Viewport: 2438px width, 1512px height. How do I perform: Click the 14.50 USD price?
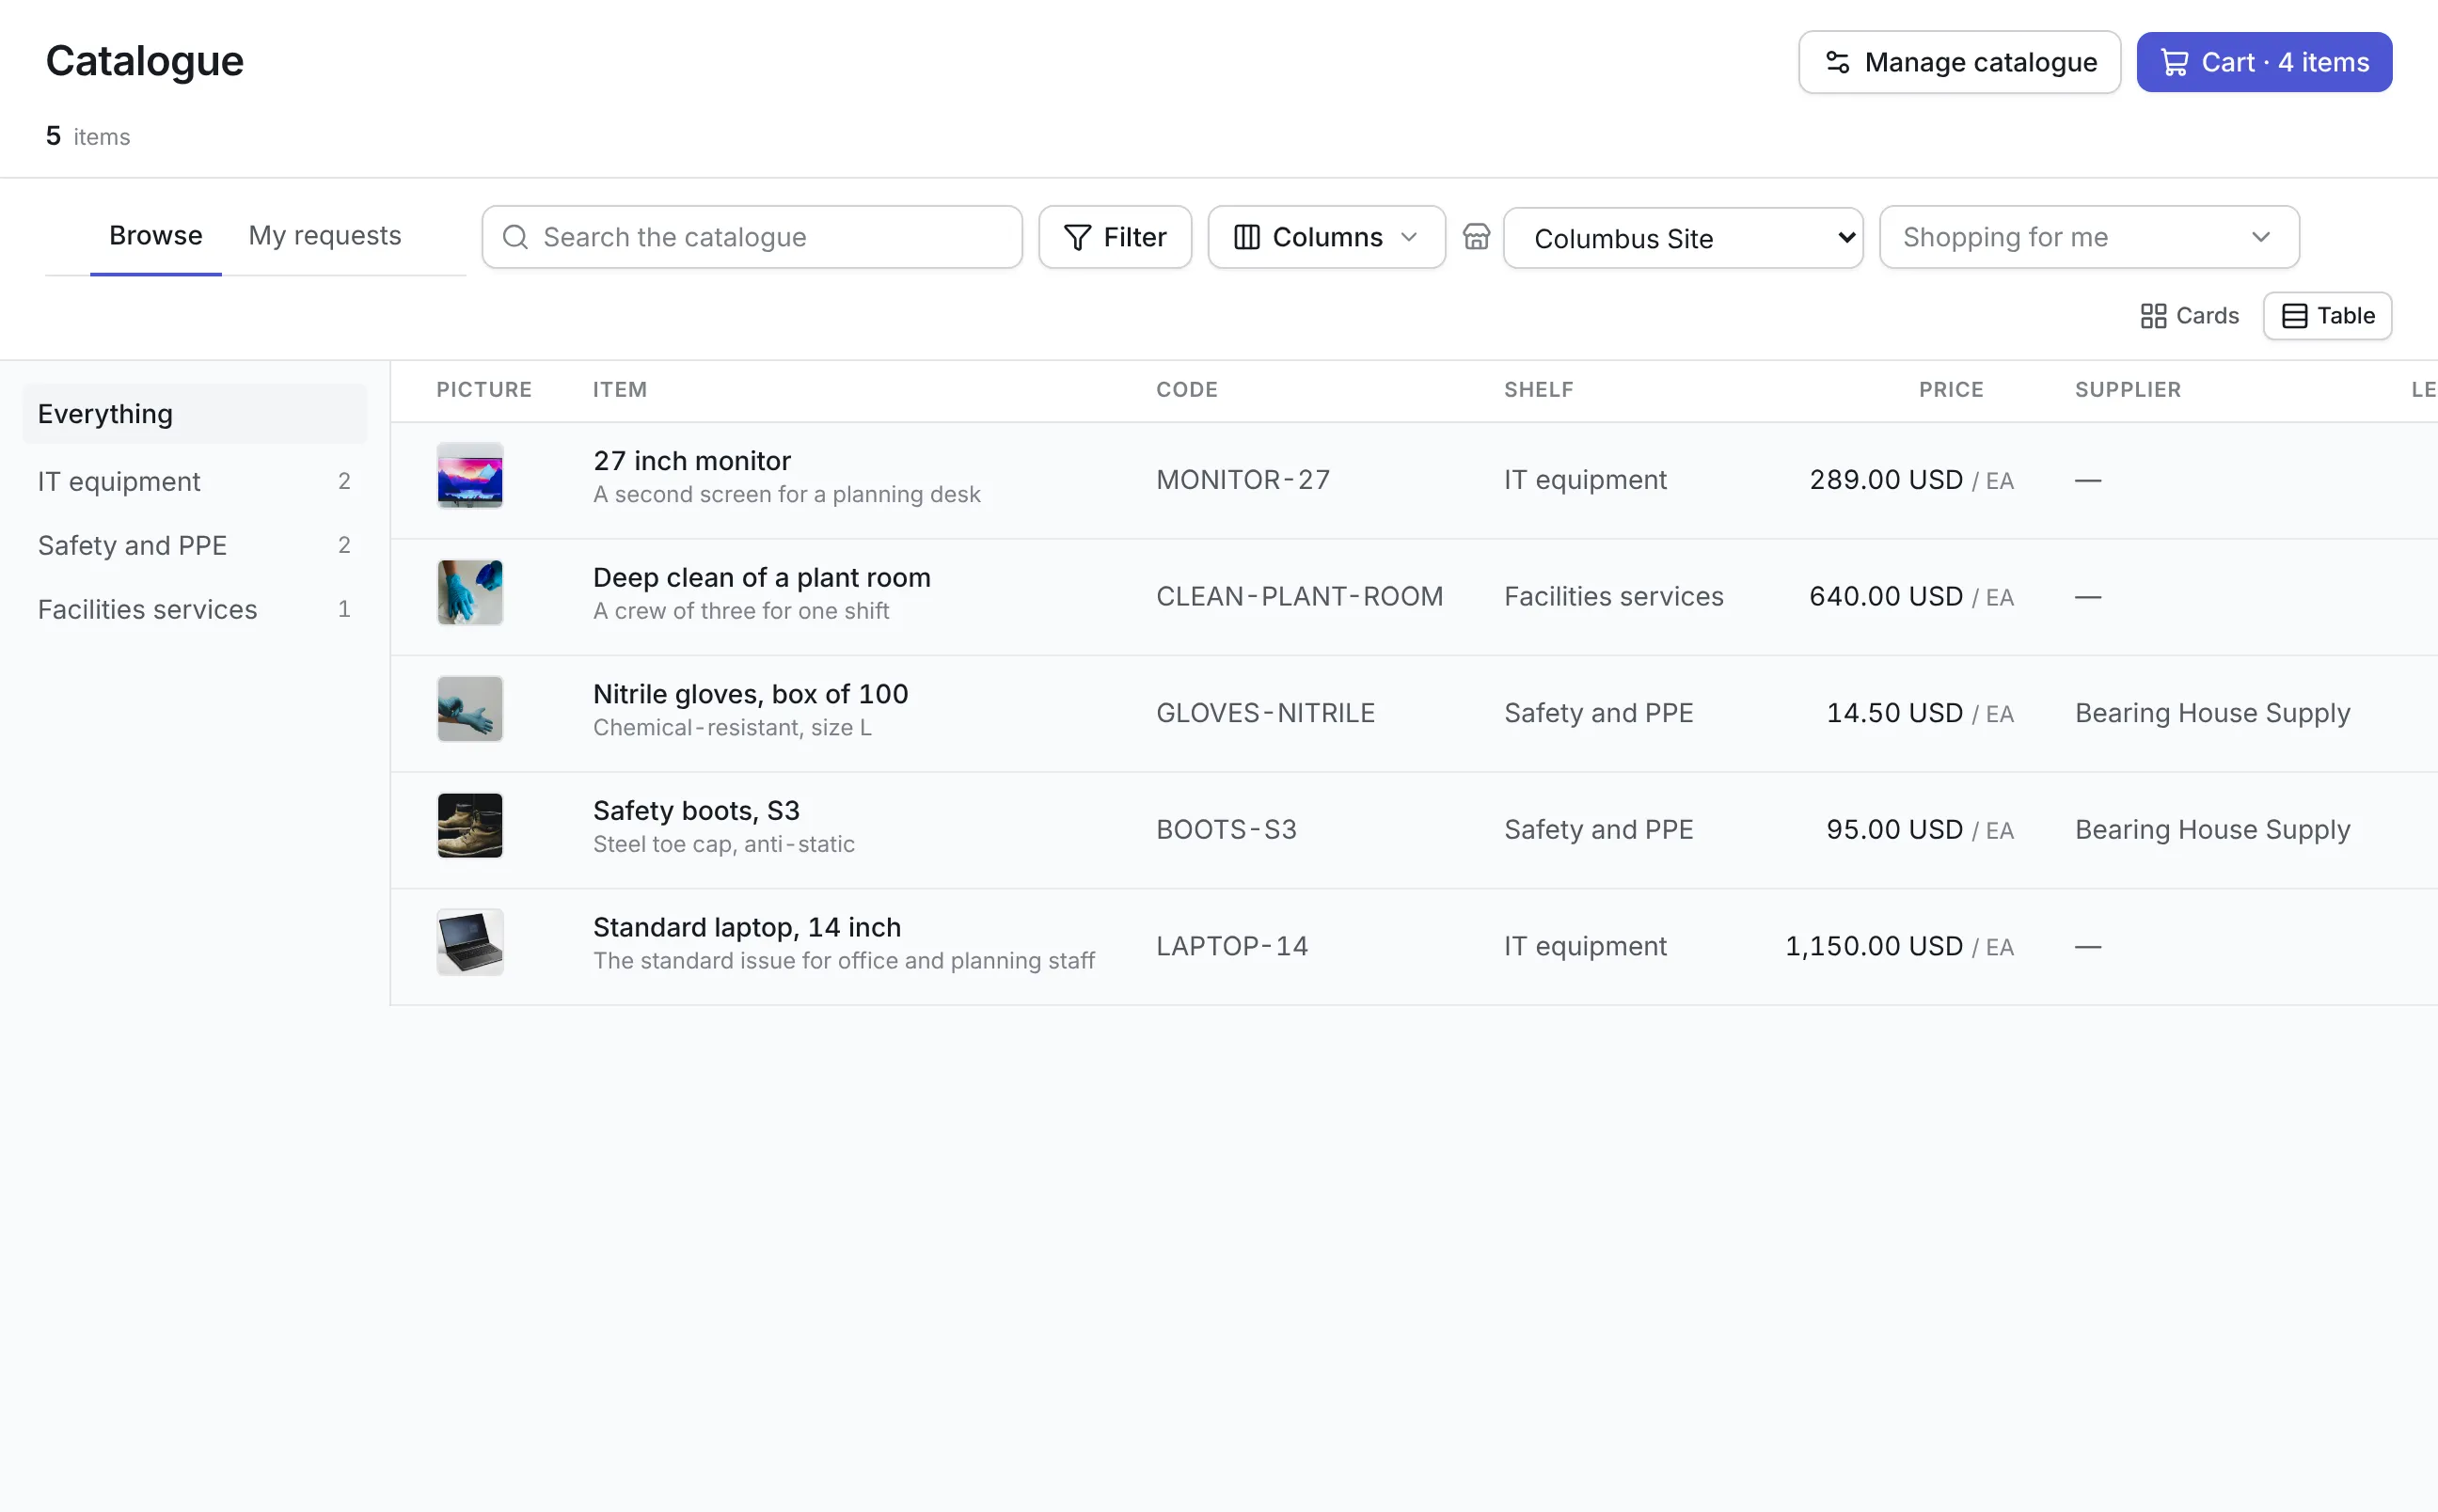[1895, 713]
